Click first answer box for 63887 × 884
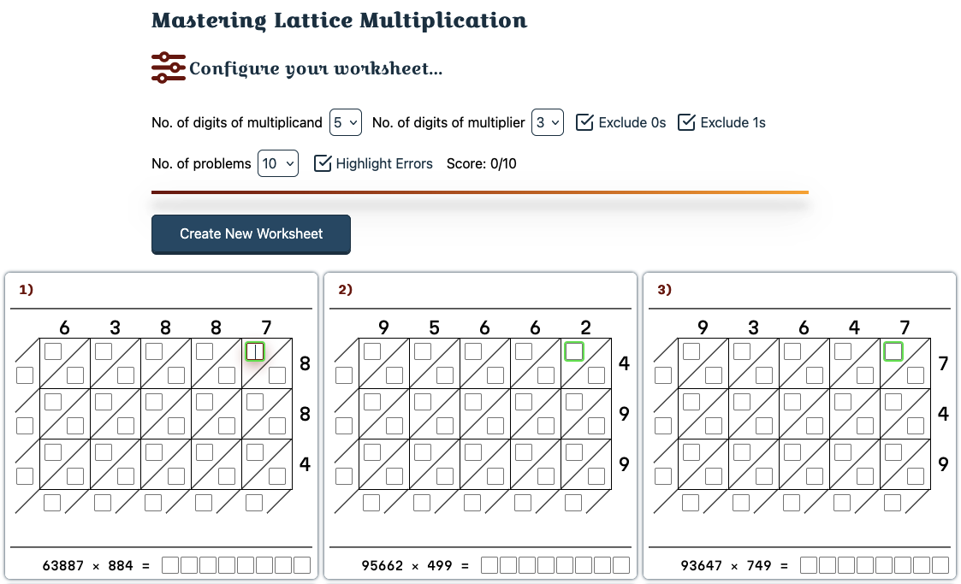The height and width of the screenshot is (584, 961). tap(170, 565)
